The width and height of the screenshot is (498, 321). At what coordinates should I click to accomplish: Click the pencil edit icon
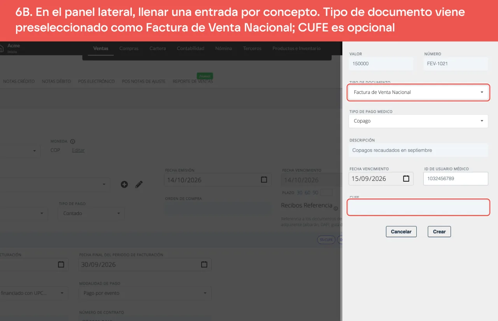click(x=139, y=184)
